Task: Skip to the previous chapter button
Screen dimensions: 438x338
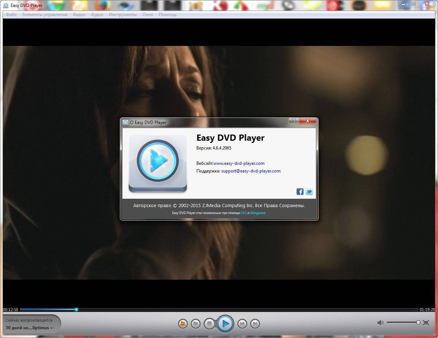Action: [242, 323]
